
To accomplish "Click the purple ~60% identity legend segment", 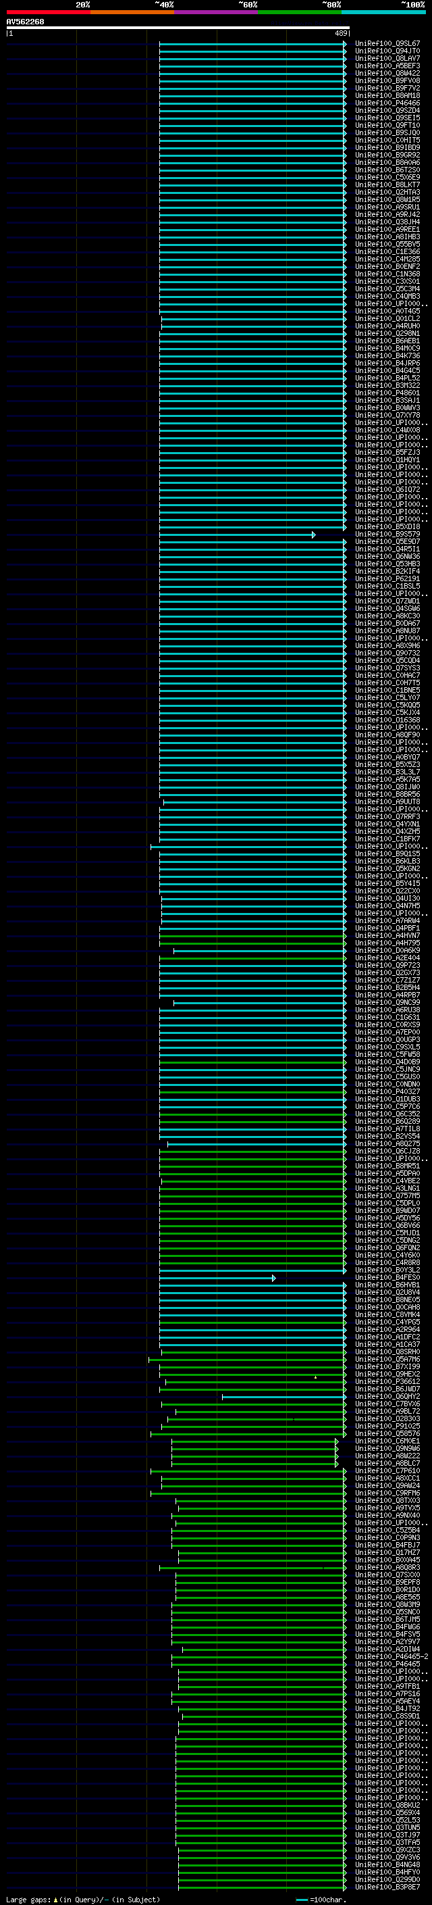I will point(217,12).
